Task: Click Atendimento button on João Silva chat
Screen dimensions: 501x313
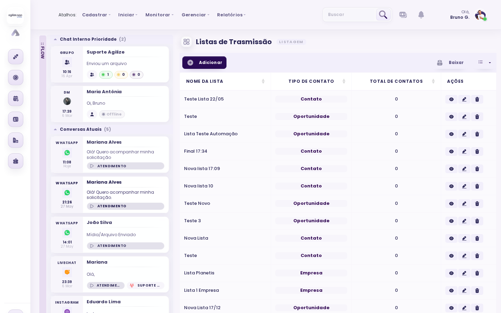Action: pyautogui.click(x=126, y=246)
